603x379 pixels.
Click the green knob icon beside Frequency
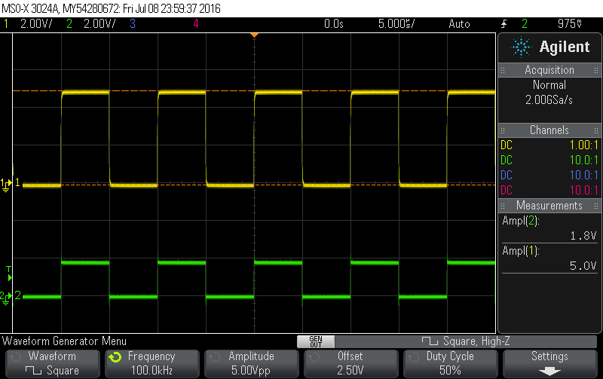[115, 356]
